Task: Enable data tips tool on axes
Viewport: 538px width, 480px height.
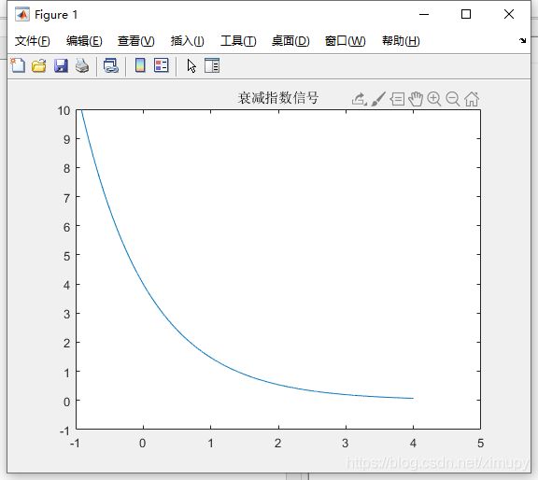Action: click(x=397, y=99)
